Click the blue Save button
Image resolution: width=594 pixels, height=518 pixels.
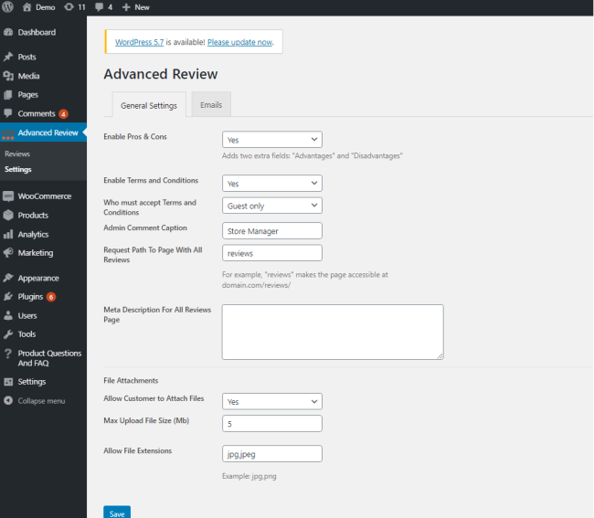pos(117,513)
